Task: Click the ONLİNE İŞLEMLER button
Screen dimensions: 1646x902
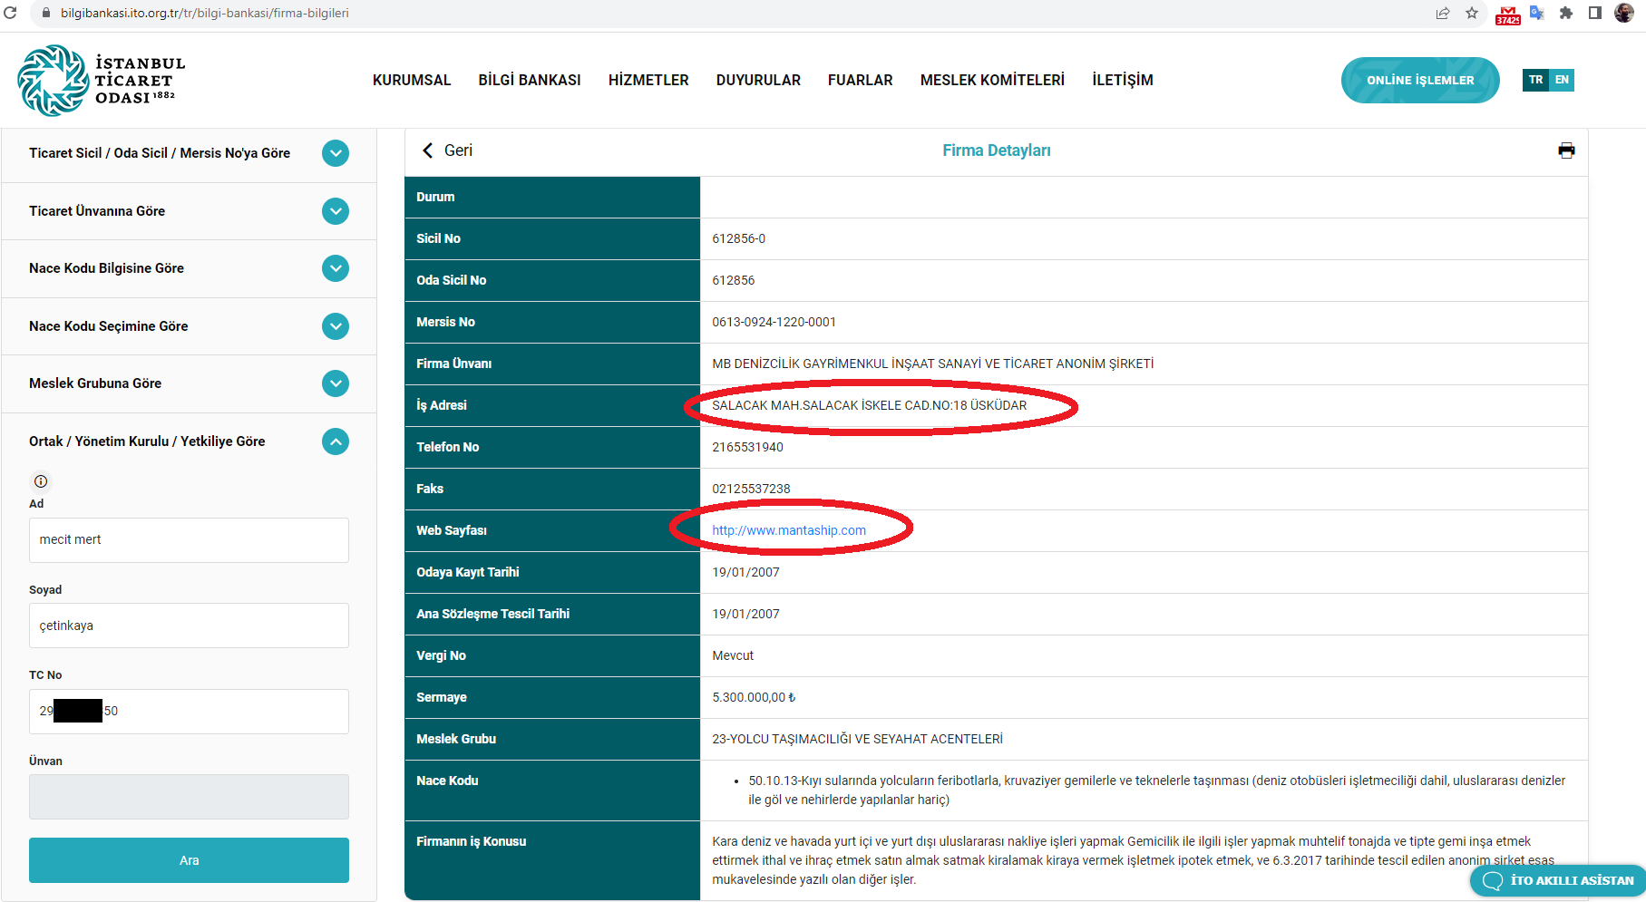Action: coord(1420,80)
